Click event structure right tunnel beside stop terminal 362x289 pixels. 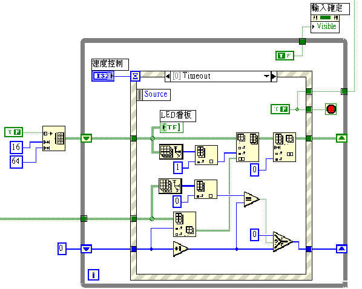pyautogui.click(x=309, y=109)
